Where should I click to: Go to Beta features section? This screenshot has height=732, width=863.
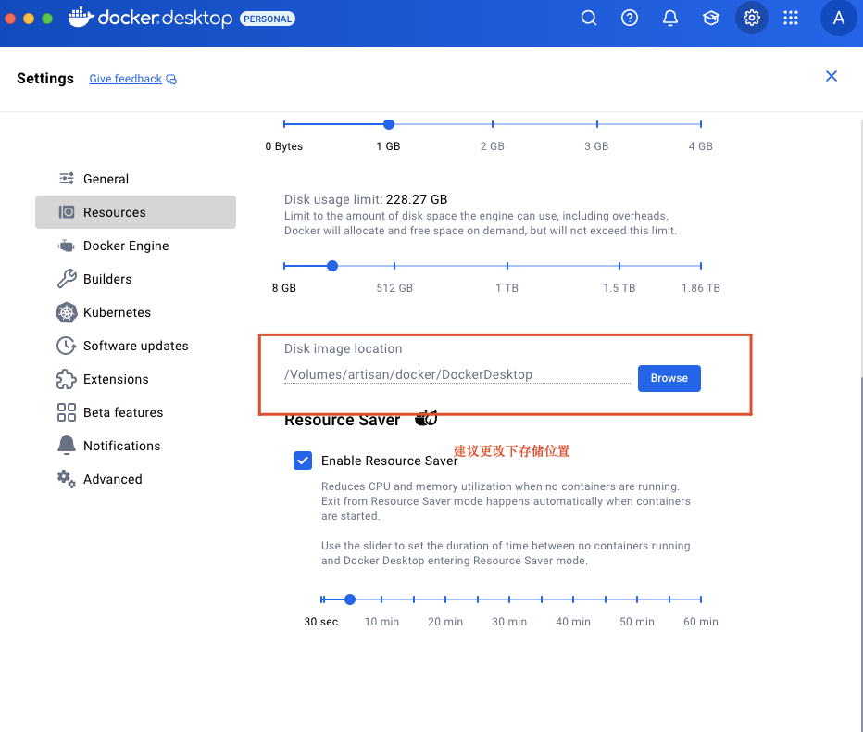(x=135, y=412)
